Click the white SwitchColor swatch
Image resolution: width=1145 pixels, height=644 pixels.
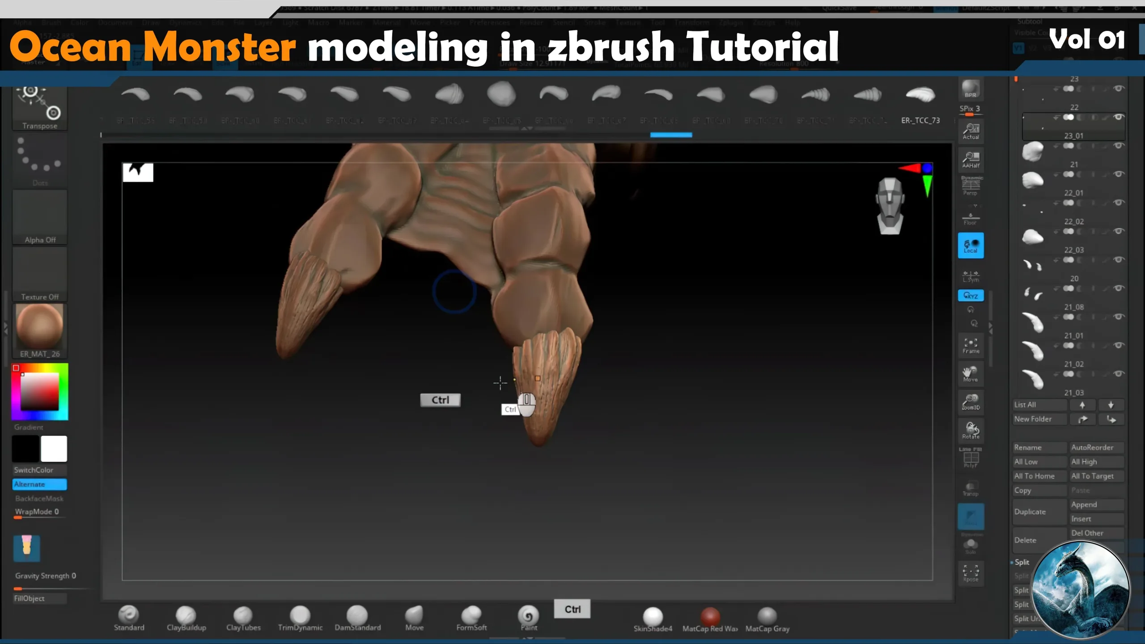pyautogui.click(x=54, y=449)
